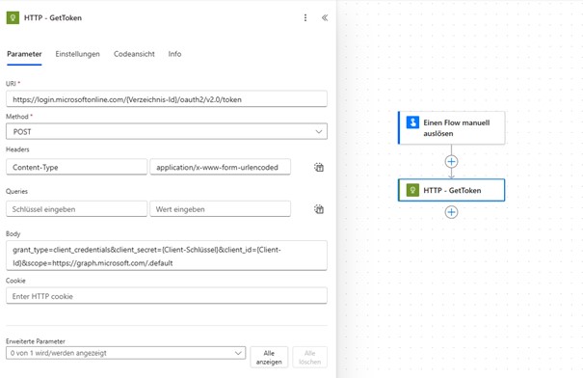
Task: Expand the Method dropdown showing POST
Action: (167, 132)
